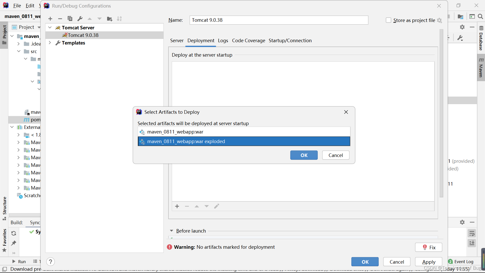485x273 pixels.
Task: Click the configuration panel vertical scrollbar
Action: pos(441,113)
